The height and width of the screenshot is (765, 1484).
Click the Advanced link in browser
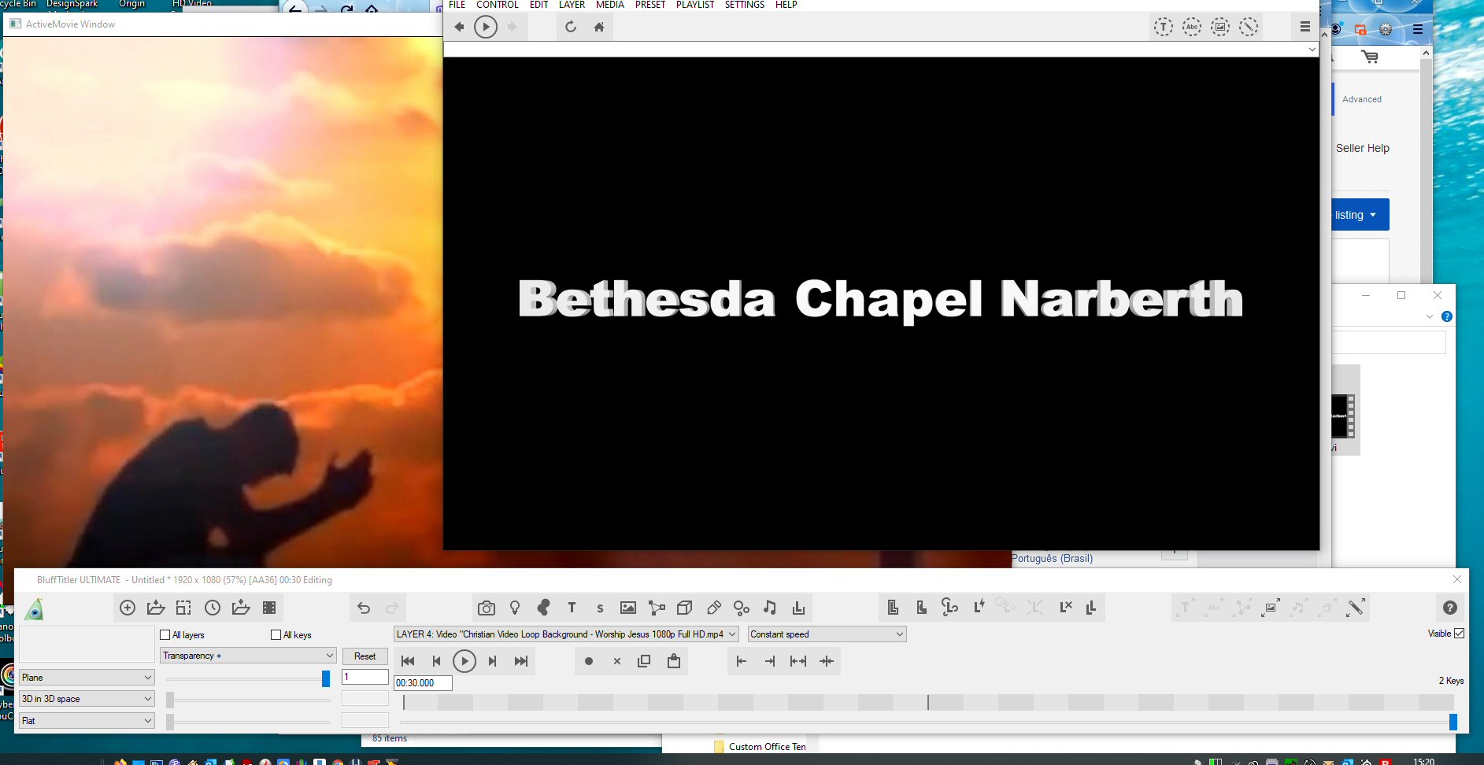(1362, 99)
